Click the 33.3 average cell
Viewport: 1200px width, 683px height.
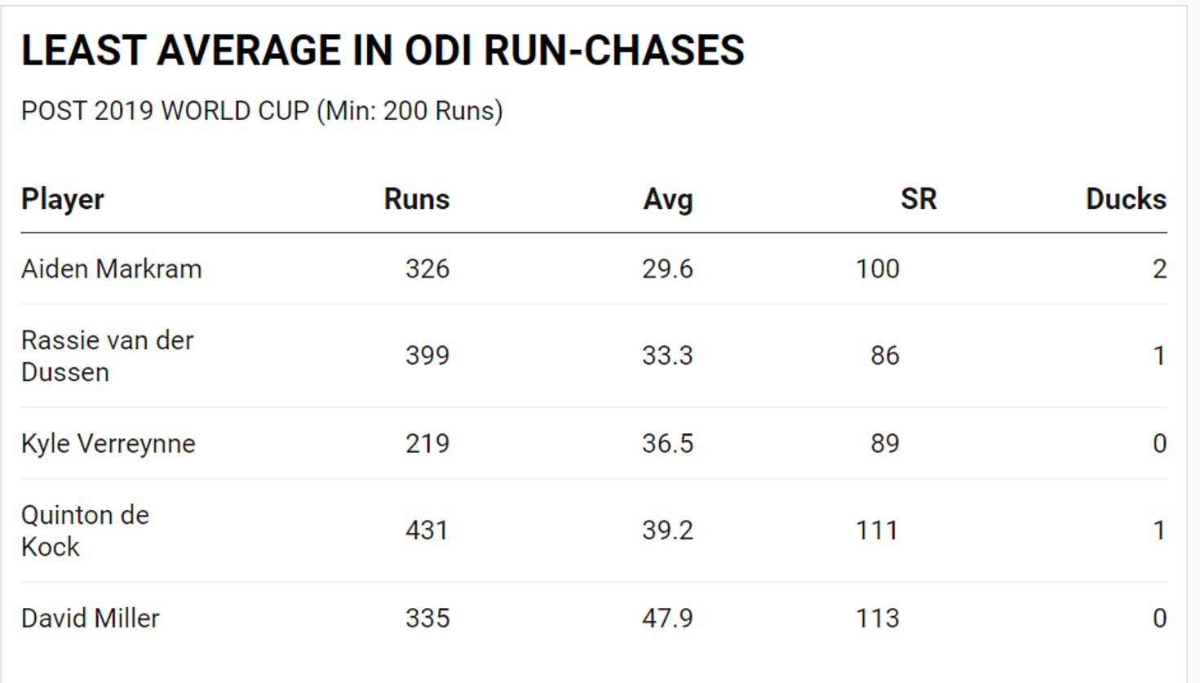(666, 356)
